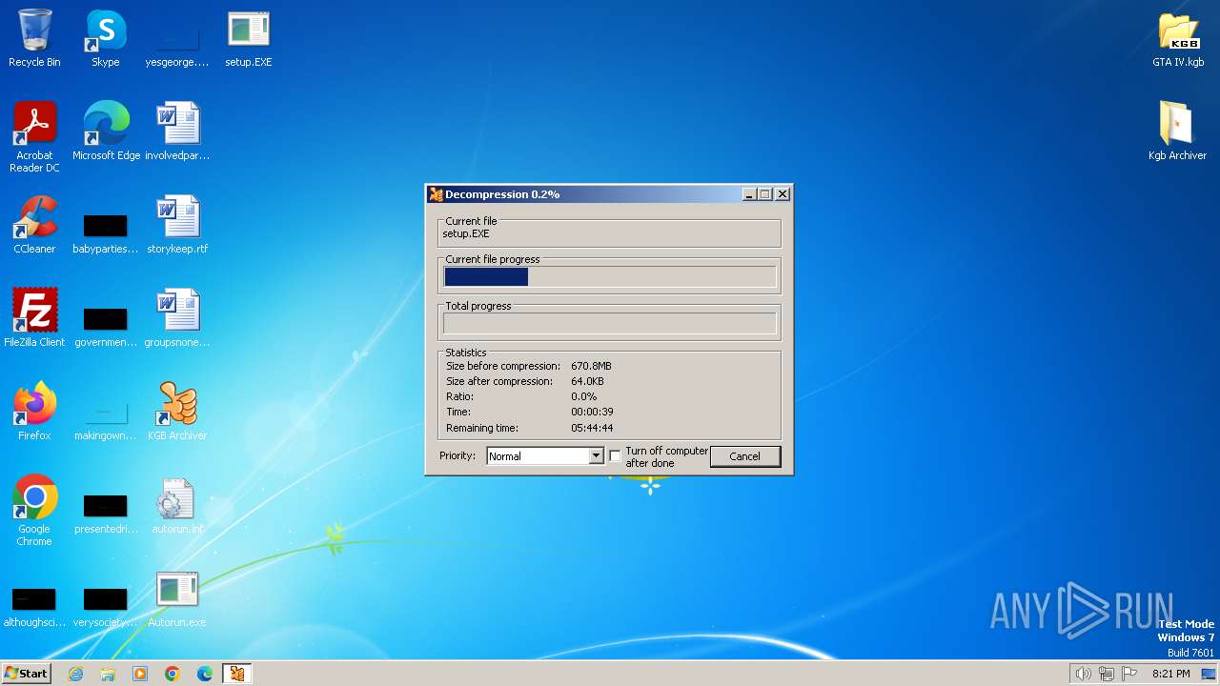The height and width of the screenshot is (686, 1220).
Task: Select the storykeep.rtf document icon
Action: point(177,225)
